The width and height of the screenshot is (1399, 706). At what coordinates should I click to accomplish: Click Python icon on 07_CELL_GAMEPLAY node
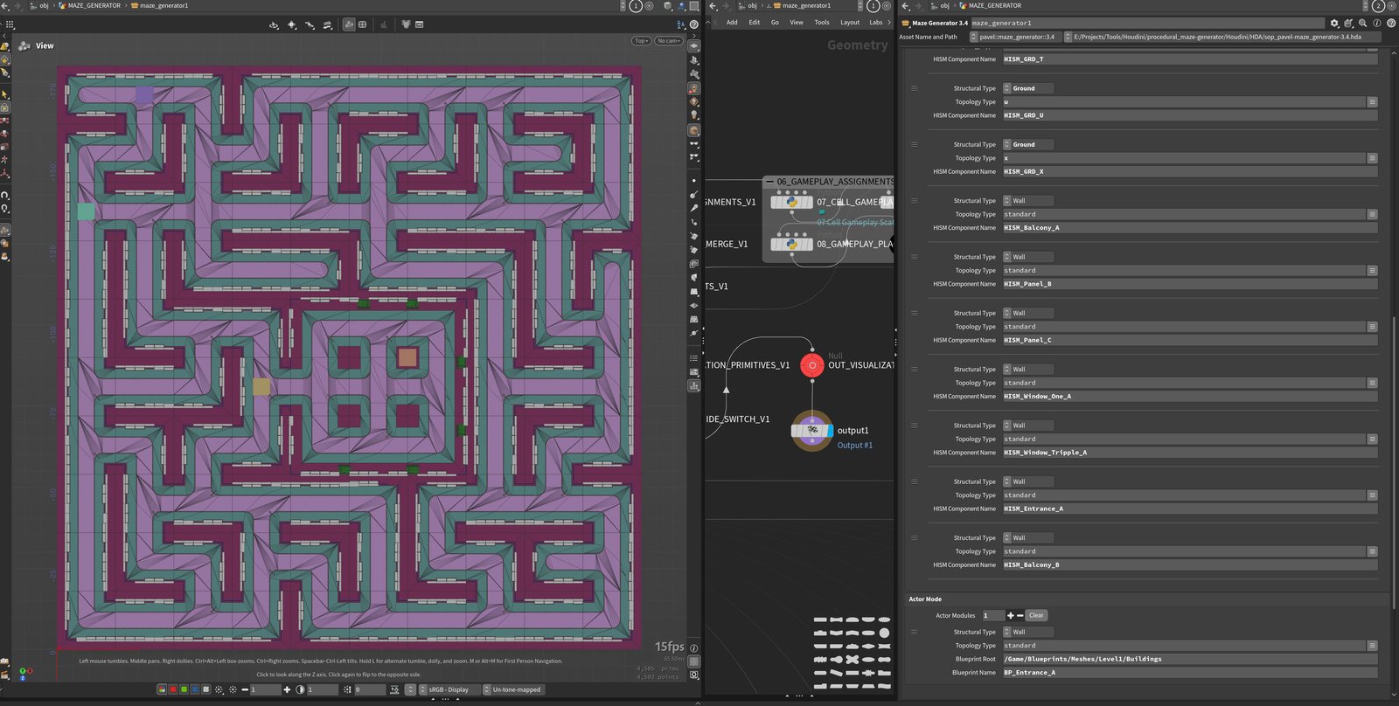(792, 202)
